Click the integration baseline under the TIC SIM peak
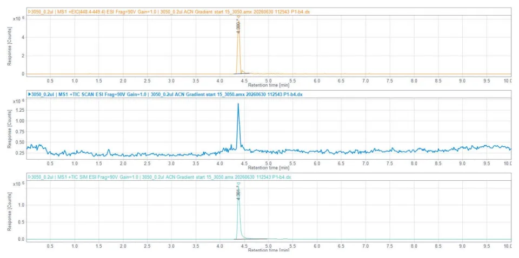519x258 pixels. (250, 239)
